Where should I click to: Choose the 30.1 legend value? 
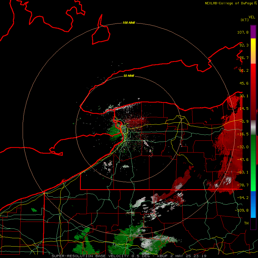pos(244,96)
